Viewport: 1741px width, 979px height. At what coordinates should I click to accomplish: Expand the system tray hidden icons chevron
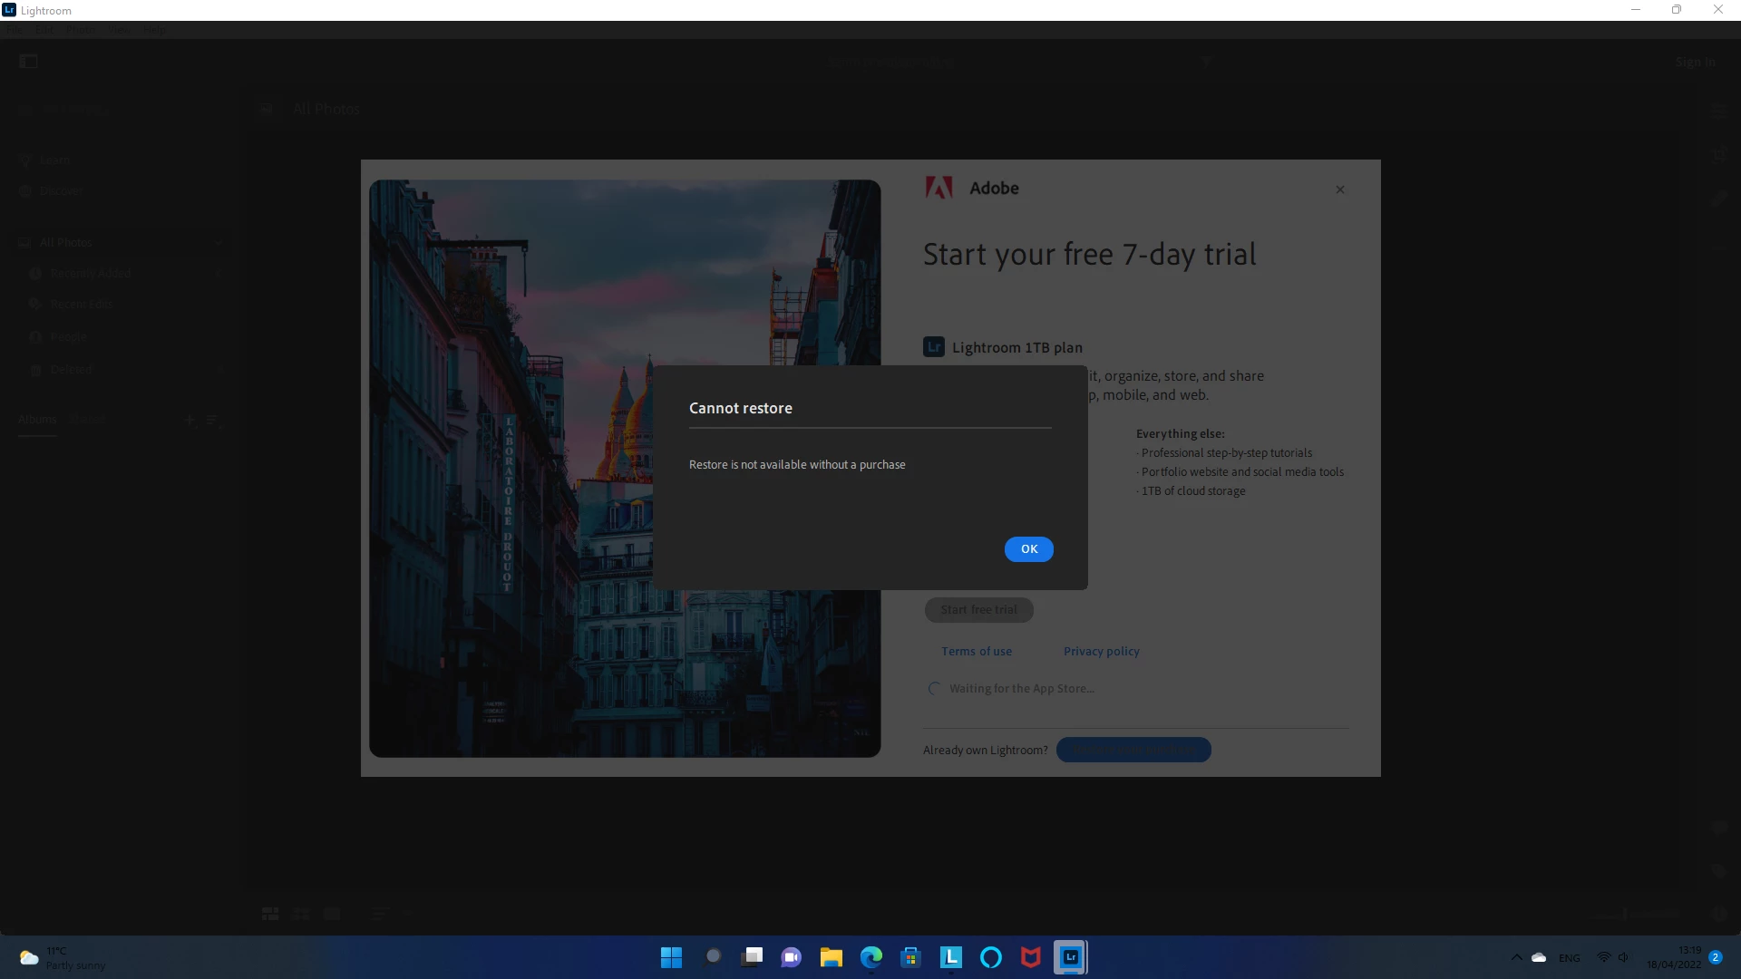(1516, 957)
